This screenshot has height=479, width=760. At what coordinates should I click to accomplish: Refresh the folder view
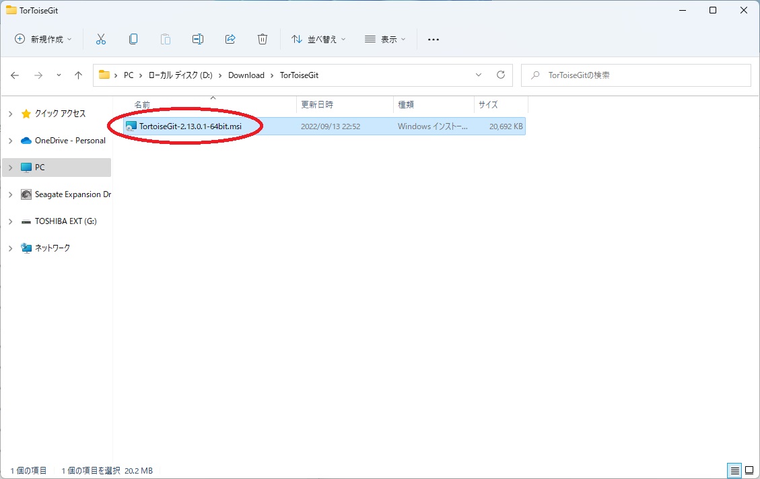[x=501, y=75]
